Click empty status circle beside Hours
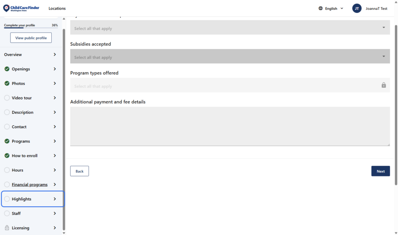The width and height of the screenshot is (398, 235). click(7, 170)
